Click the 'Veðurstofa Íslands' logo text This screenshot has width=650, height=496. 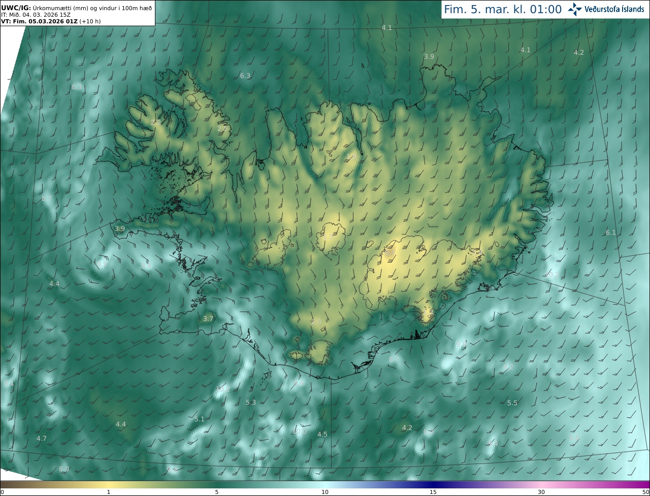pos(614,9)
